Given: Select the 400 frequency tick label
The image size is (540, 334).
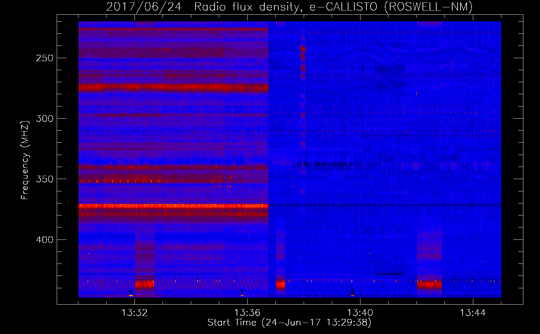Looking at the screenshot, I should [x=45, y=240].
